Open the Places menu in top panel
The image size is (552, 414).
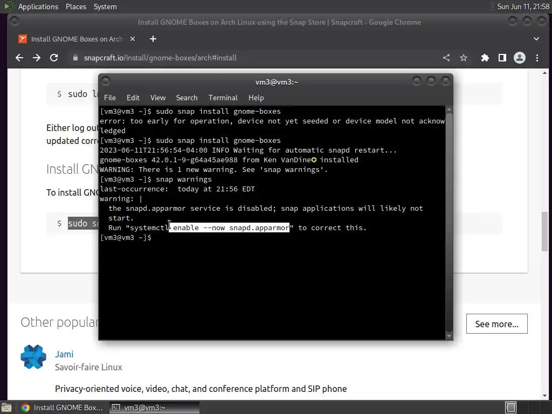[x=75, y=6]
